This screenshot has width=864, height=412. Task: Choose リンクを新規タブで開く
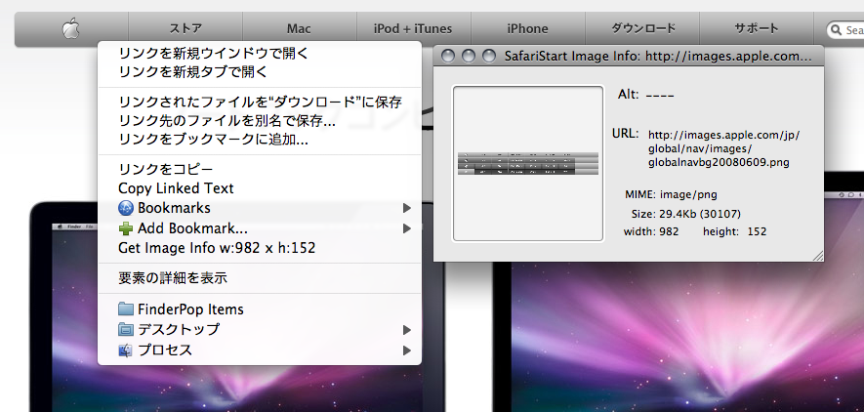[x=259, y=71]
